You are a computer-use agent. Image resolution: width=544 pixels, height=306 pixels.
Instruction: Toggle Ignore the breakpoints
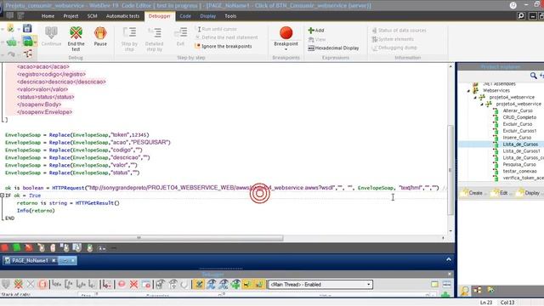[x=224, y=46]
